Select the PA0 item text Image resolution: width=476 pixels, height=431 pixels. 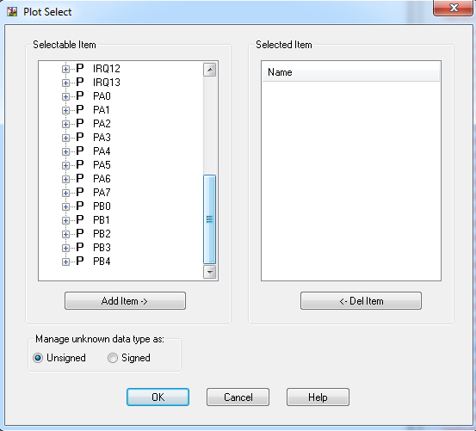pyautogui.click(x=102, y=96)
